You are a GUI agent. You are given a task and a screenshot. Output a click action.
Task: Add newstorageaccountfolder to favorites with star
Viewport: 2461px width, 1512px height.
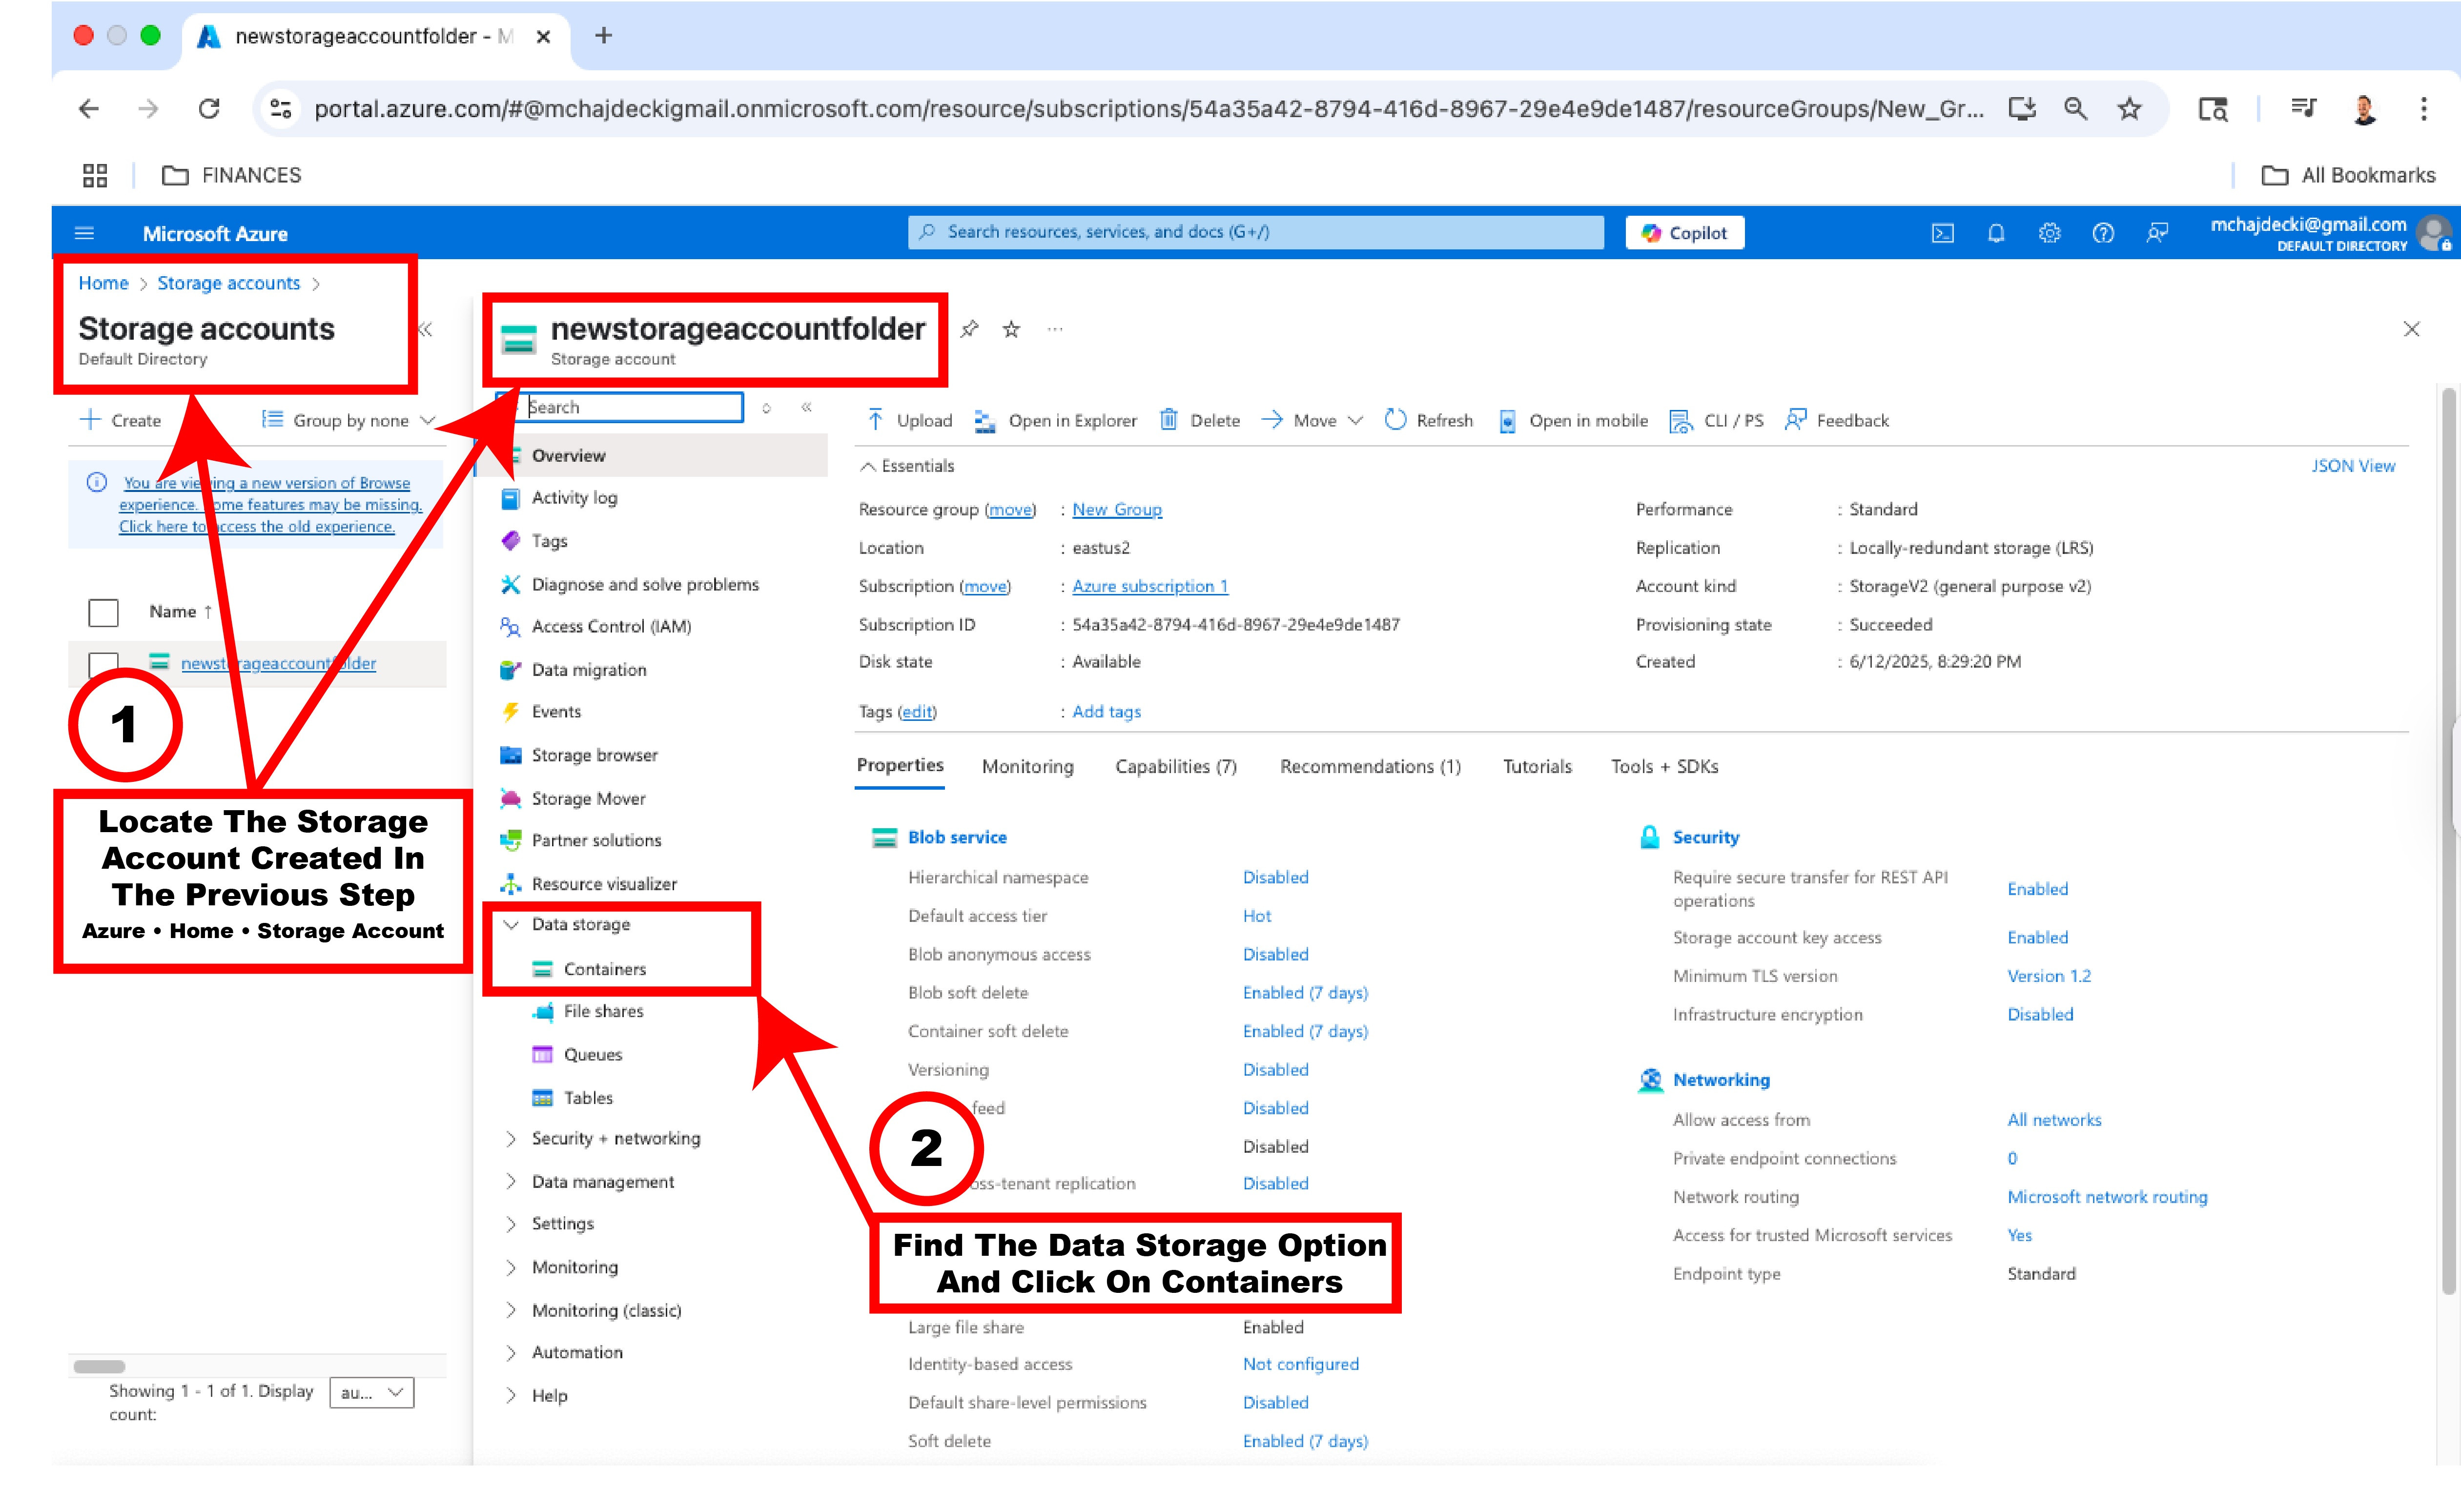coord(1011,329)
